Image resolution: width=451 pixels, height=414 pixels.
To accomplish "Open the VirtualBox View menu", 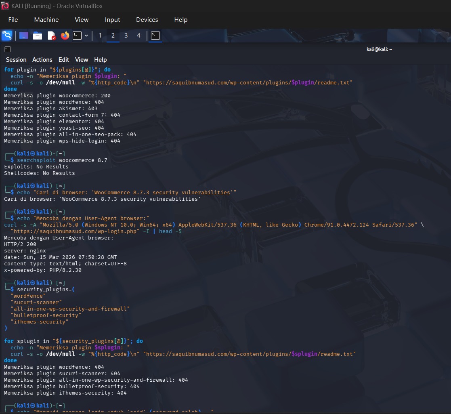I will 82,19.
